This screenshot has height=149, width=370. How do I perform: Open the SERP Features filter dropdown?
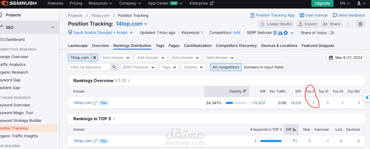[x=139, y=67]
